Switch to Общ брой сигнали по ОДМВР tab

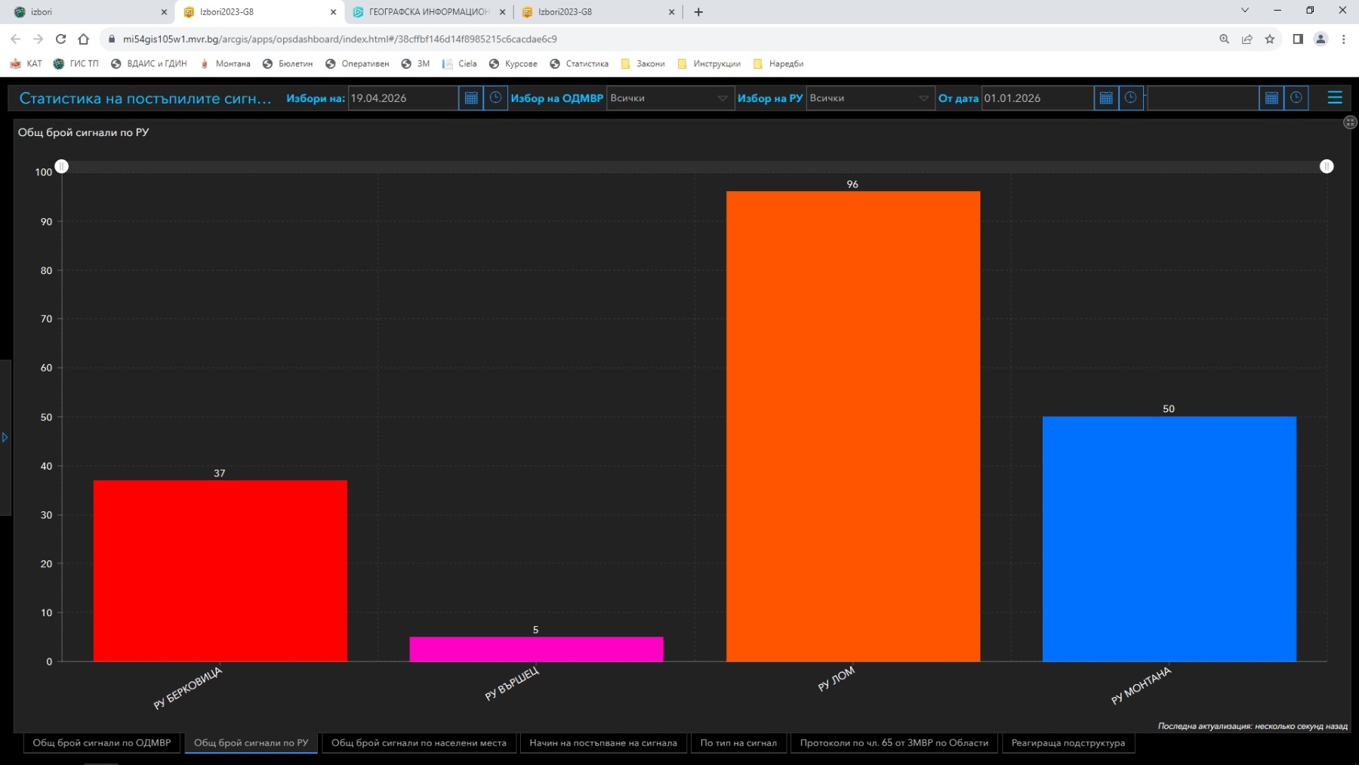click(102, 743)
